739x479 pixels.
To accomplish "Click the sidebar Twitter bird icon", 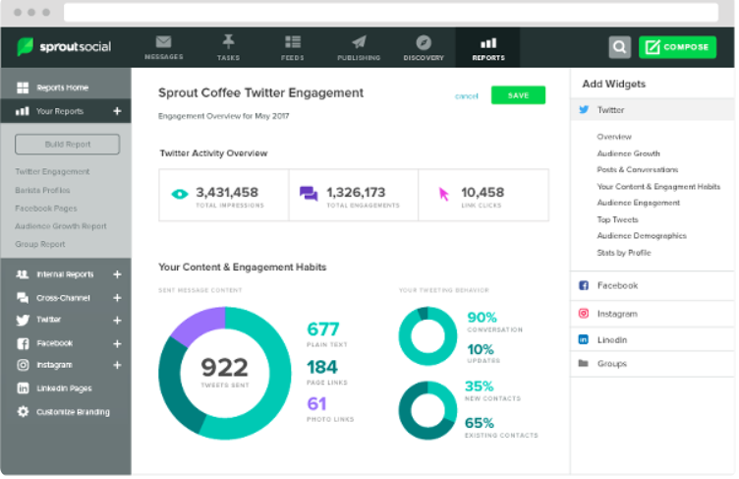I will click(x=23, y=321).
